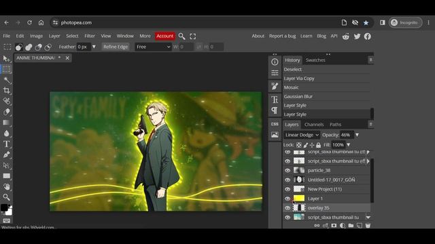Open the Linear Dodge blend mode dropdown
This screenshot has height=244, width=435.
click(x=302, y=135)
